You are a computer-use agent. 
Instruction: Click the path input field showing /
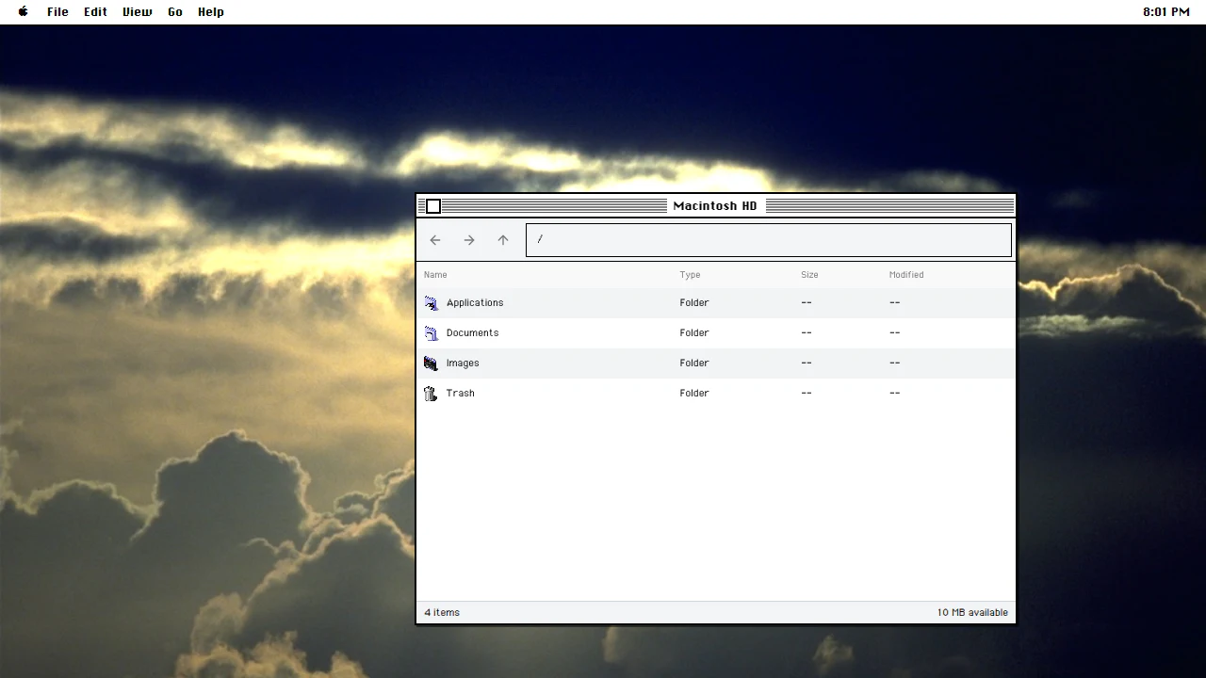click(x=769, y=240)
